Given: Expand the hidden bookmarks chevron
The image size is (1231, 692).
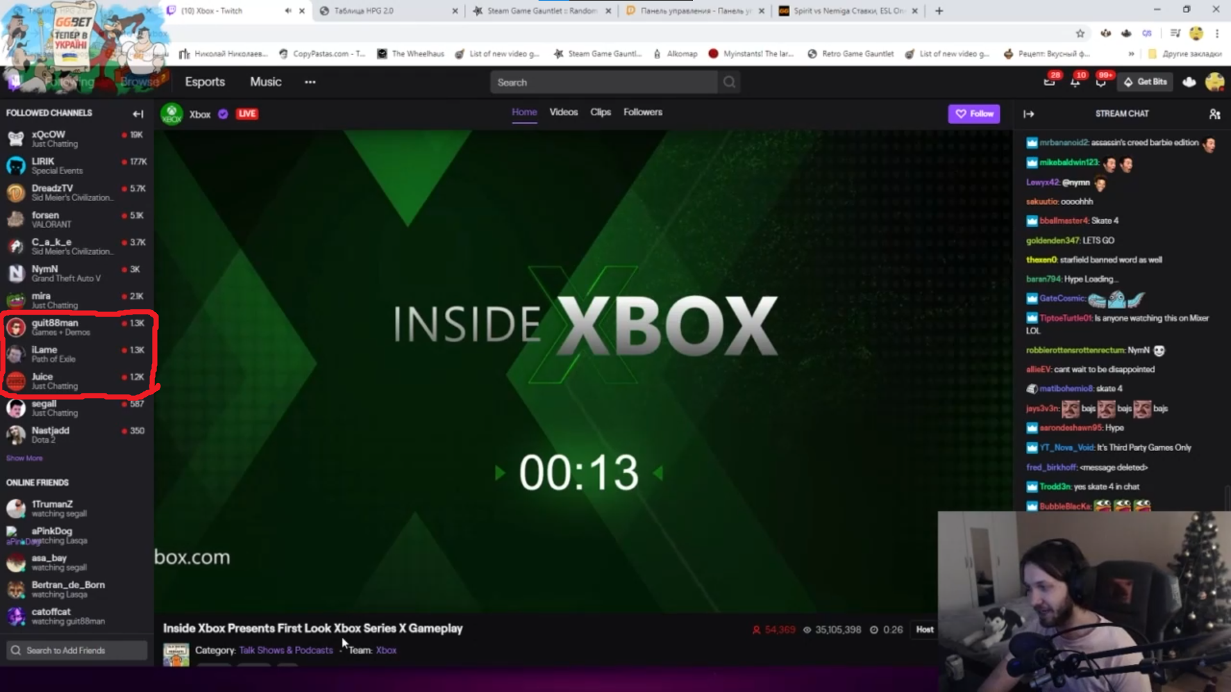Looking at the screenshot, I should tap(1131, 54).
